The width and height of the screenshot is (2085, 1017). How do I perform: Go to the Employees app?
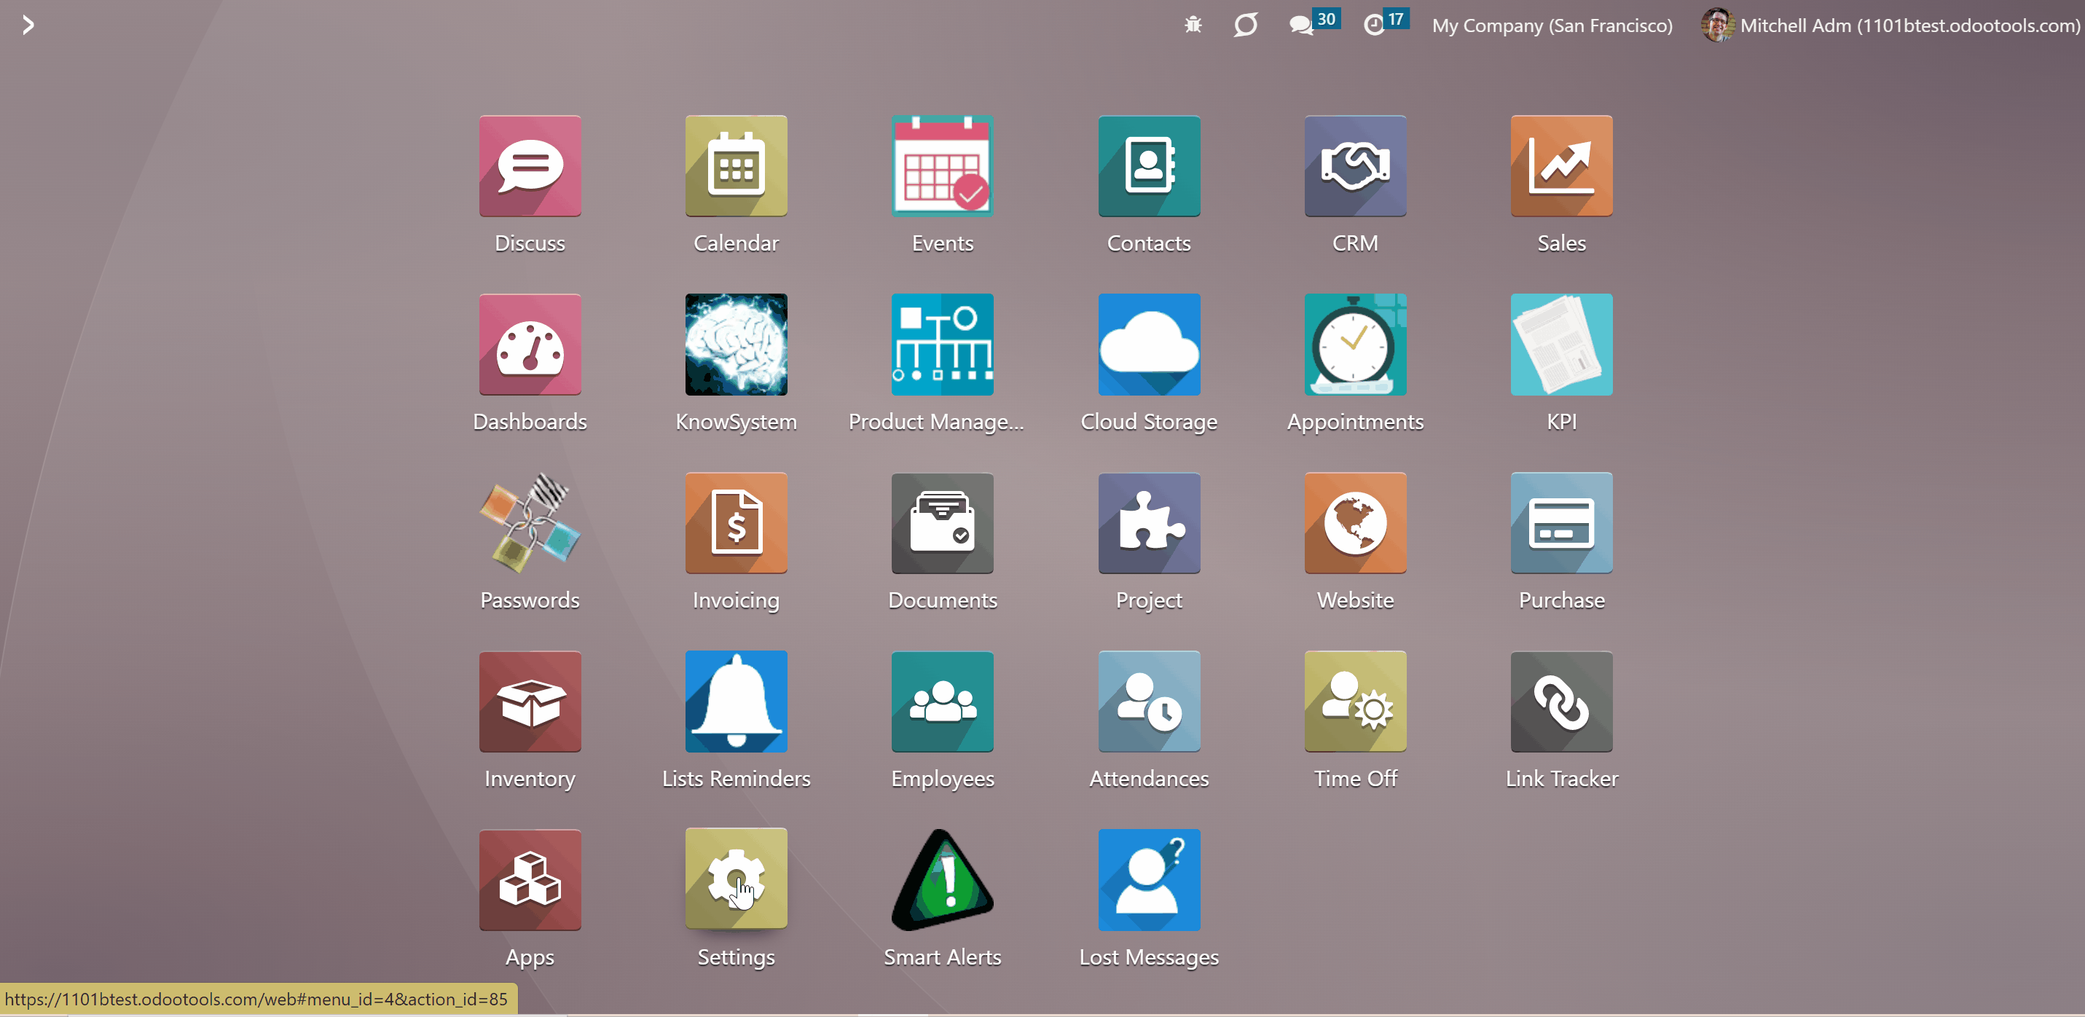tap(943, 702)
